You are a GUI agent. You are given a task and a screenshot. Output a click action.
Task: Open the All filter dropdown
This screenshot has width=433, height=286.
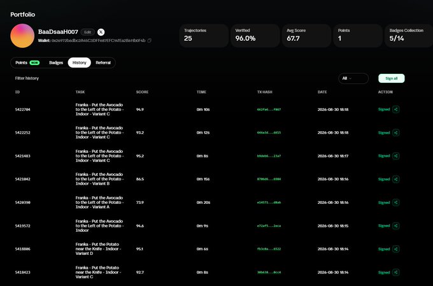[353, 78]
